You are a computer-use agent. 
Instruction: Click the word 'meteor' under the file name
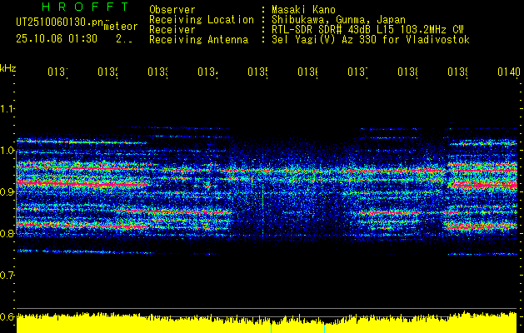121,27
